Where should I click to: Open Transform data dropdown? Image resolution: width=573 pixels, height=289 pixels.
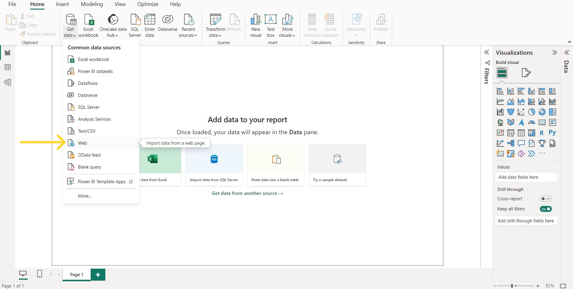(x=215, y=32)
